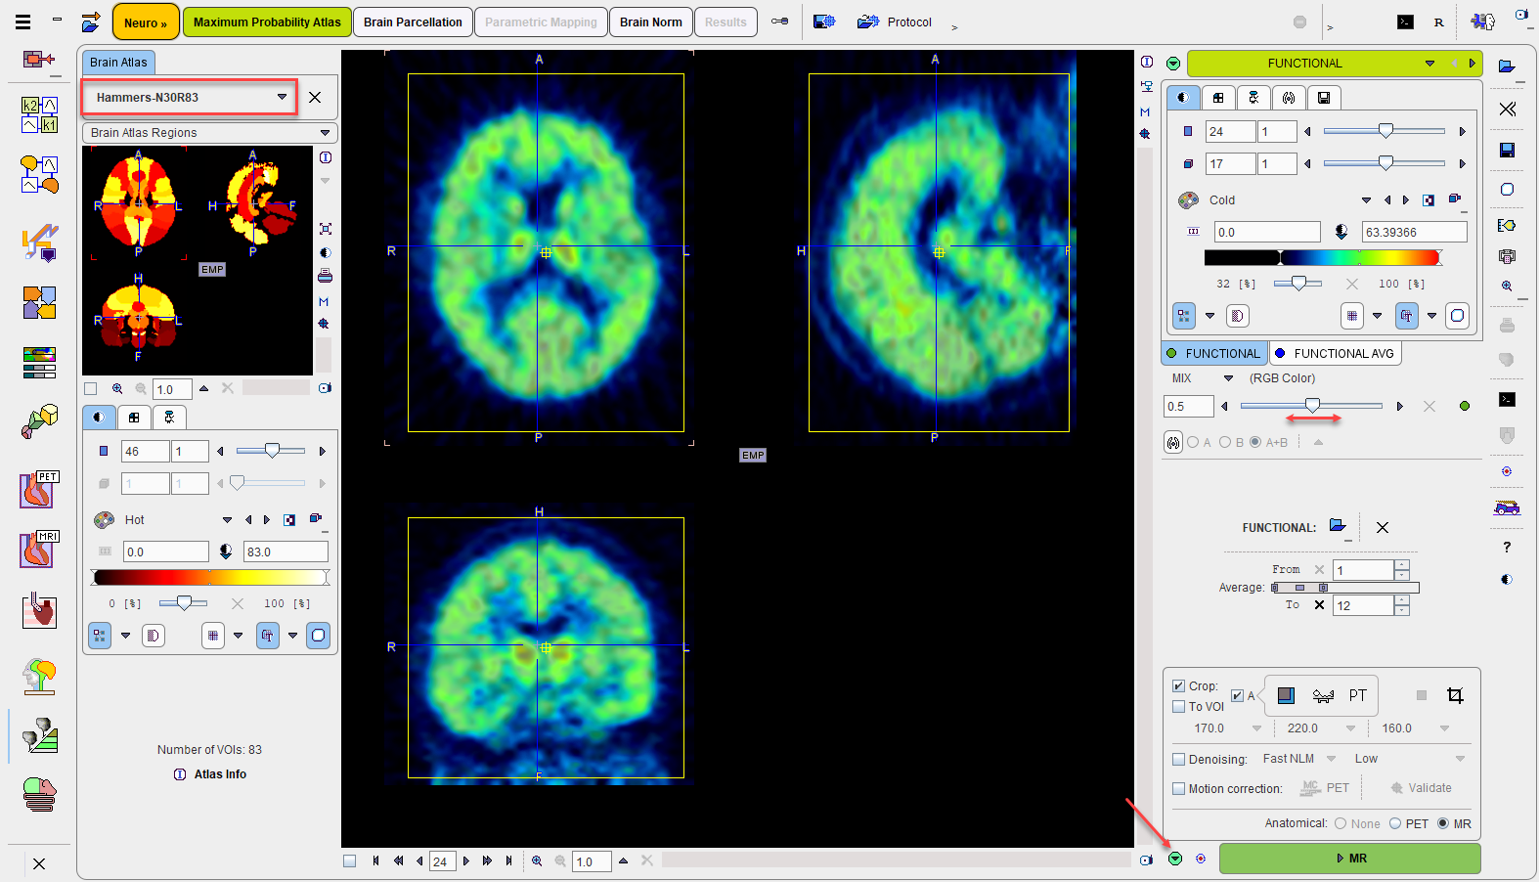The height and width of the screenshot is (882, 1539).
Task: Click the Average To frame field 12
Action: coord(1363,605)
